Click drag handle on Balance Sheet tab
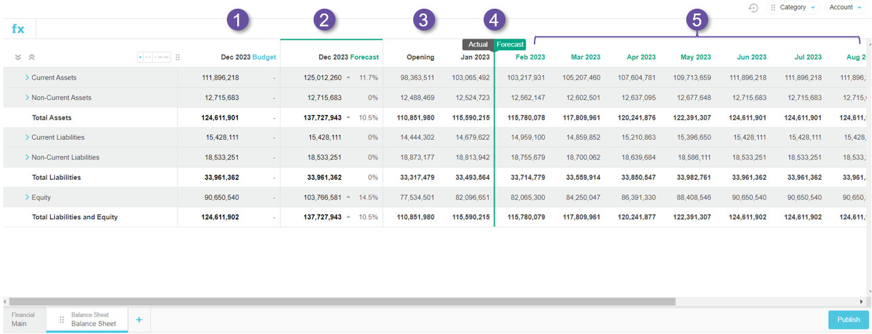The height and width of the screenshot is (334, 872). (x=62, y=320)
